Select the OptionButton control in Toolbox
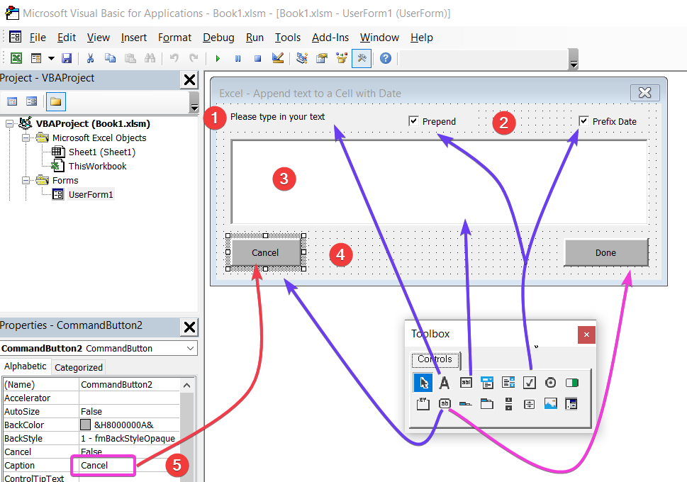 551,383
